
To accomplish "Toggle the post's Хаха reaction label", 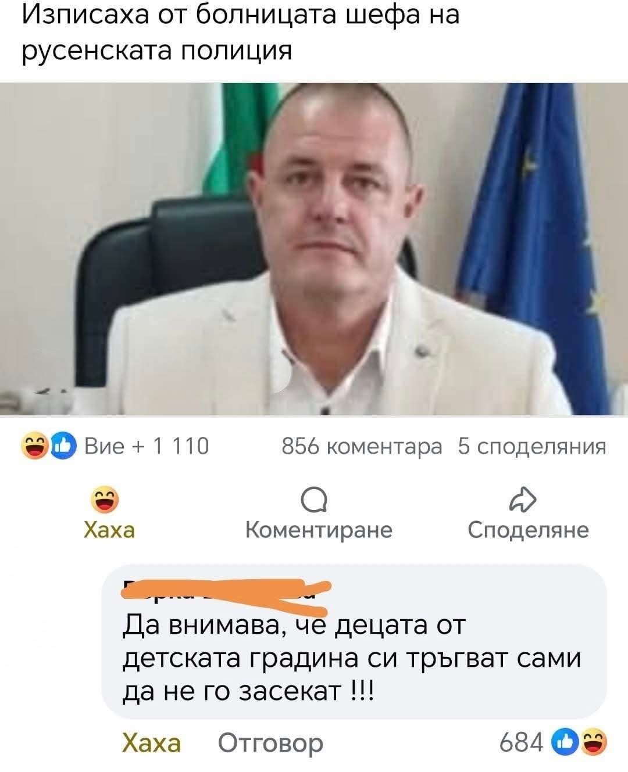I will click(110, 530).
